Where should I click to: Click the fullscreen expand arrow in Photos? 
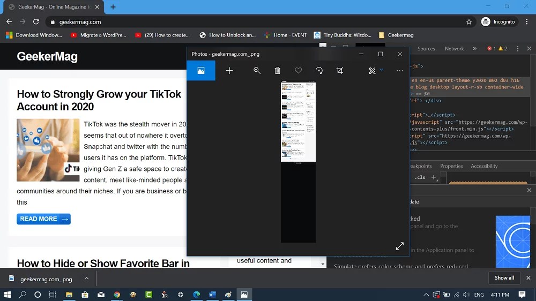tap(400, 246)
